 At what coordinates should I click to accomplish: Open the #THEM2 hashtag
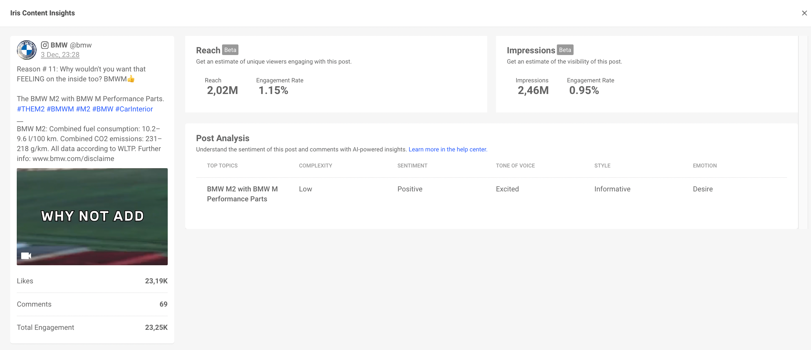pyautogui.click(x=31, y=109)
